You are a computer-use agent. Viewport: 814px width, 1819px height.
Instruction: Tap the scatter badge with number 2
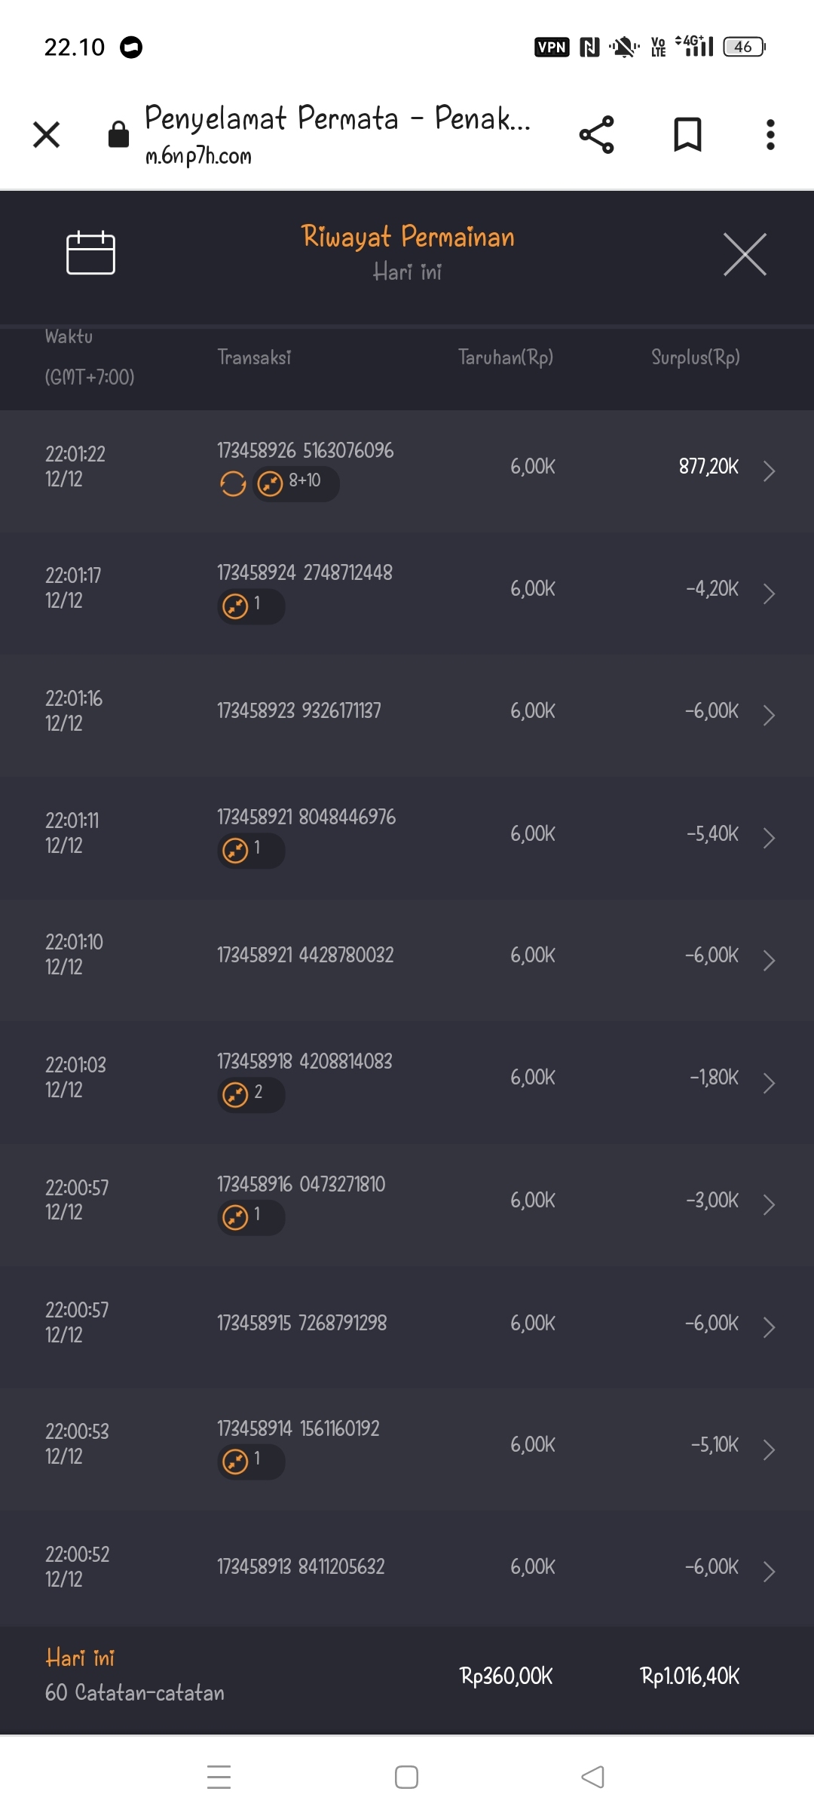251,1094
